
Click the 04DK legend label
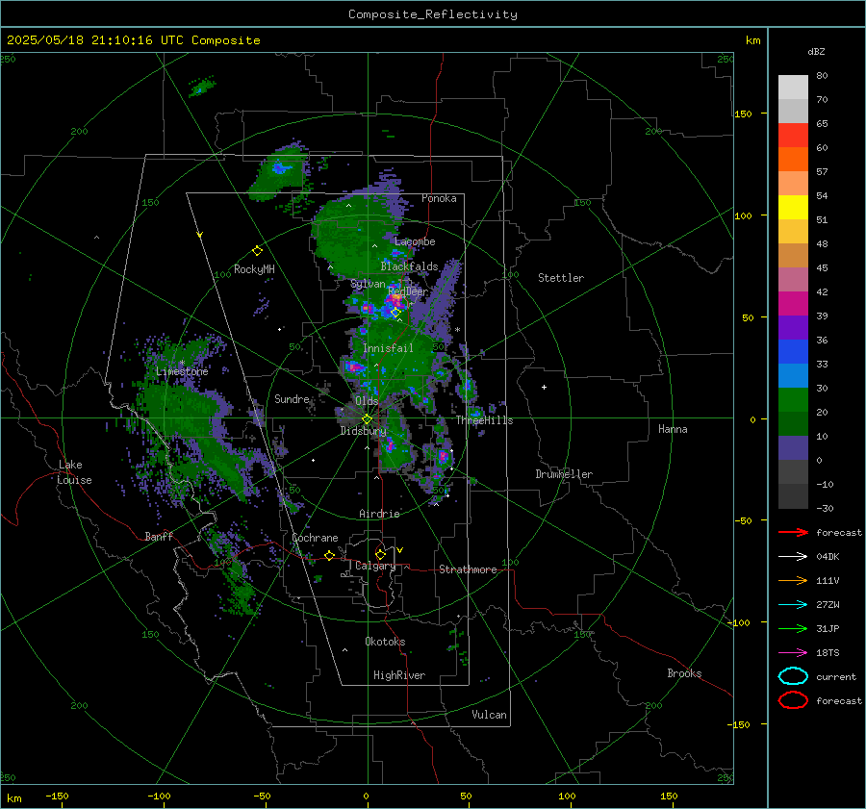pos(828,557)
